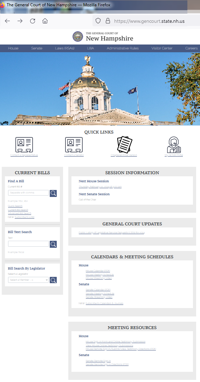Click the 'Example: fiscal' hint text
Image resolution: width=200 pixels, height=382 pixels.
[x=16, y=252]
